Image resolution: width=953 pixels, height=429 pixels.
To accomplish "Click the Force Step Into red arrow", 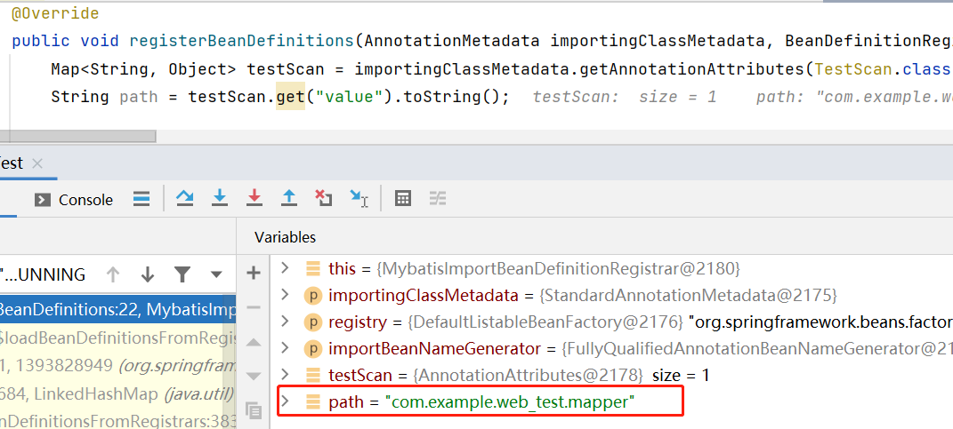I will pos(254,199).
